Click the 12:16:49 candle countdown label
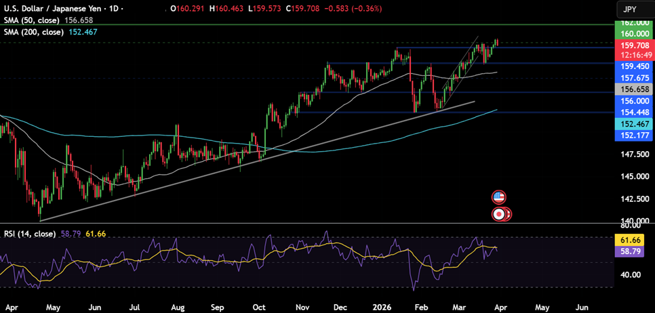Viewport: 655px width, 313px height. [x=633, y=56]
